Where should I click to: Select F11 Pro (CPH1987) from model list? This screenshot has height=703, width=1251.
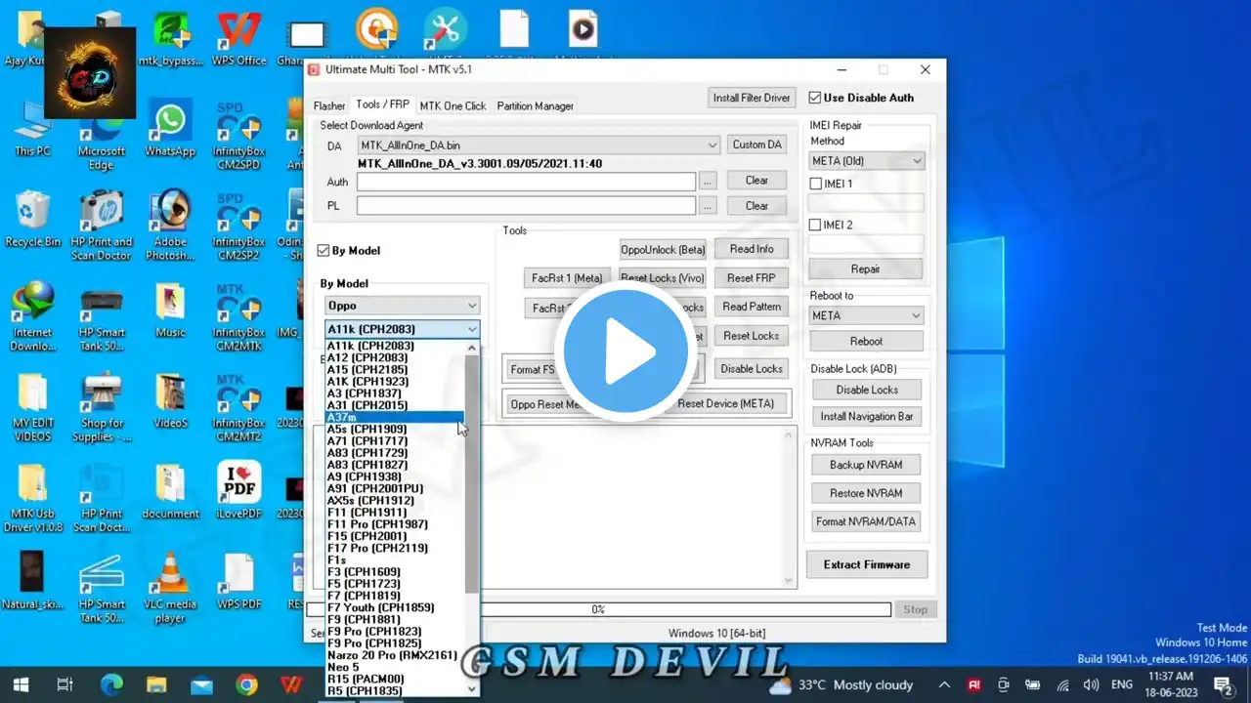(376, 524)
